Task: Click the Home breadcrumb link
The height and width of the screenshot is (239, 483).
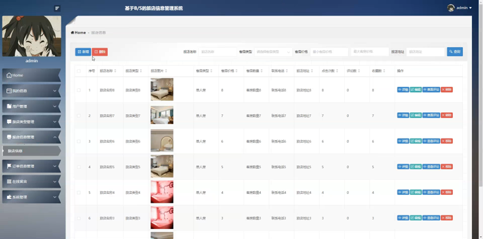Action: pos(78,33)
